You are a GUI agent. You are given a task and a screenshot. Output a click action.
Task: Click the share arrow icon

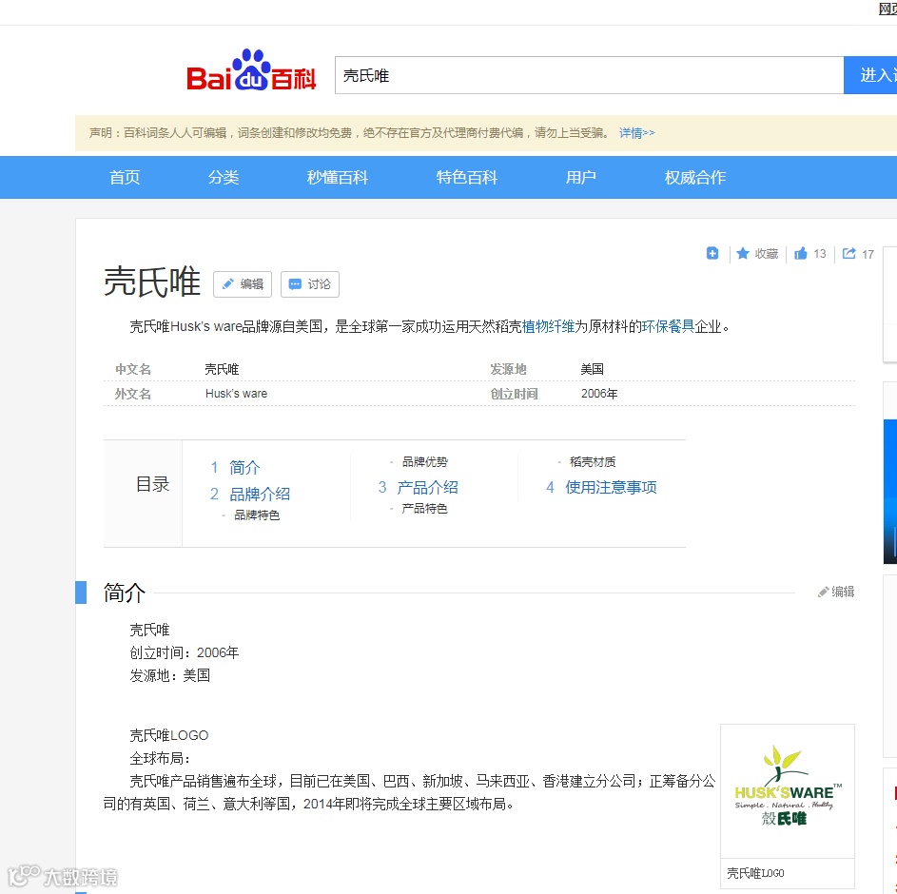[x=848, y=253]
